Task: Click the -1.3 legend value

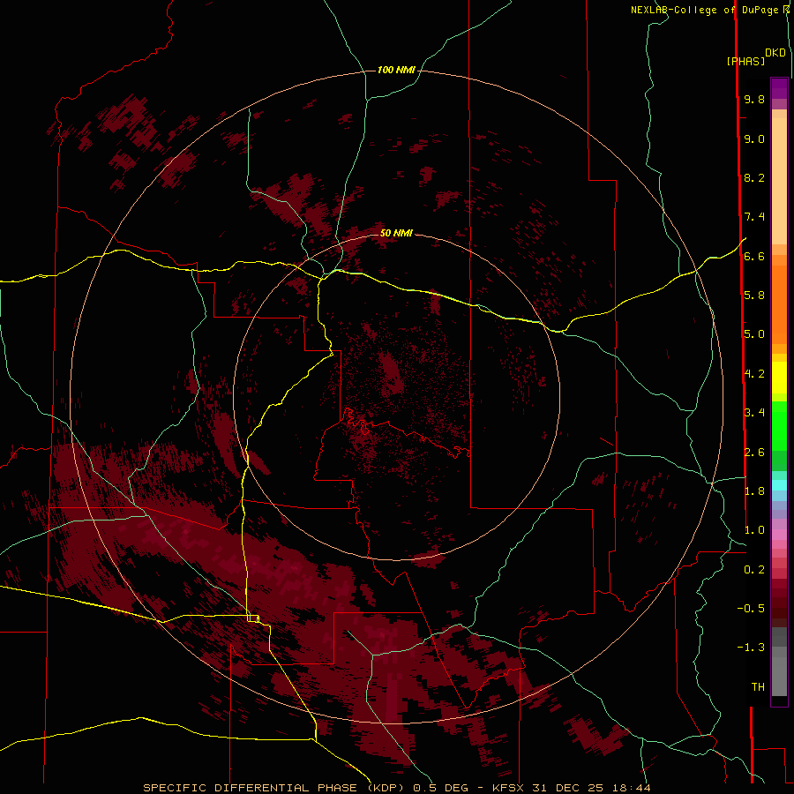Action: pyautogui.click(x=751, y=648)
